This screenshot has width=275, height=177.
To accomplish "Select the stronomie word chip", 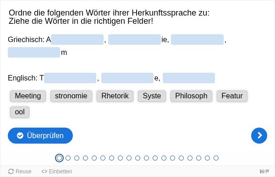I will 71,96.
